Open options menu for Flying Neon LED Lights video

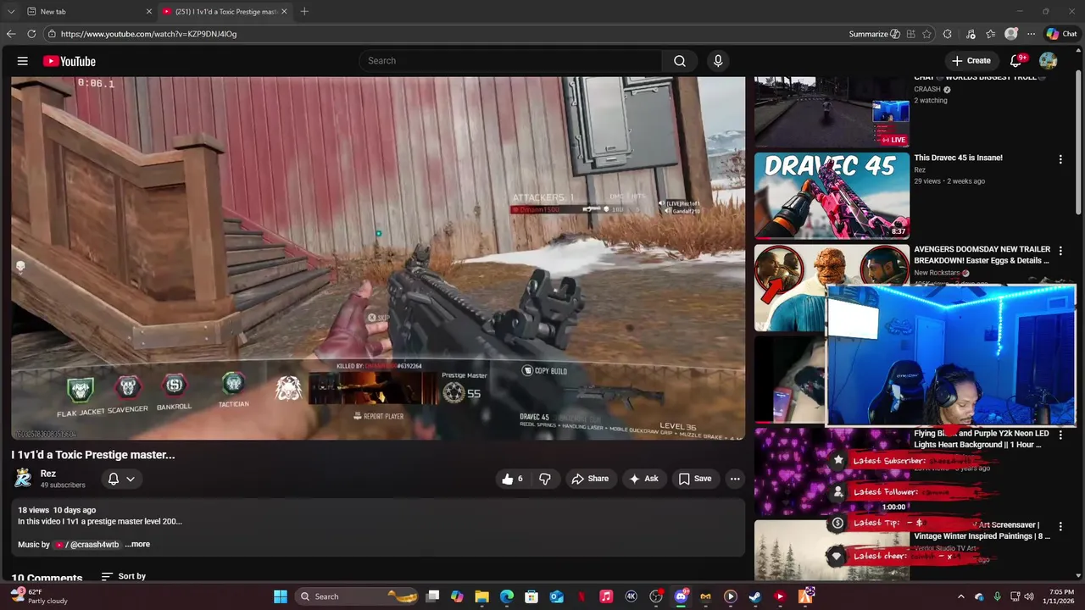[1060, 435]
